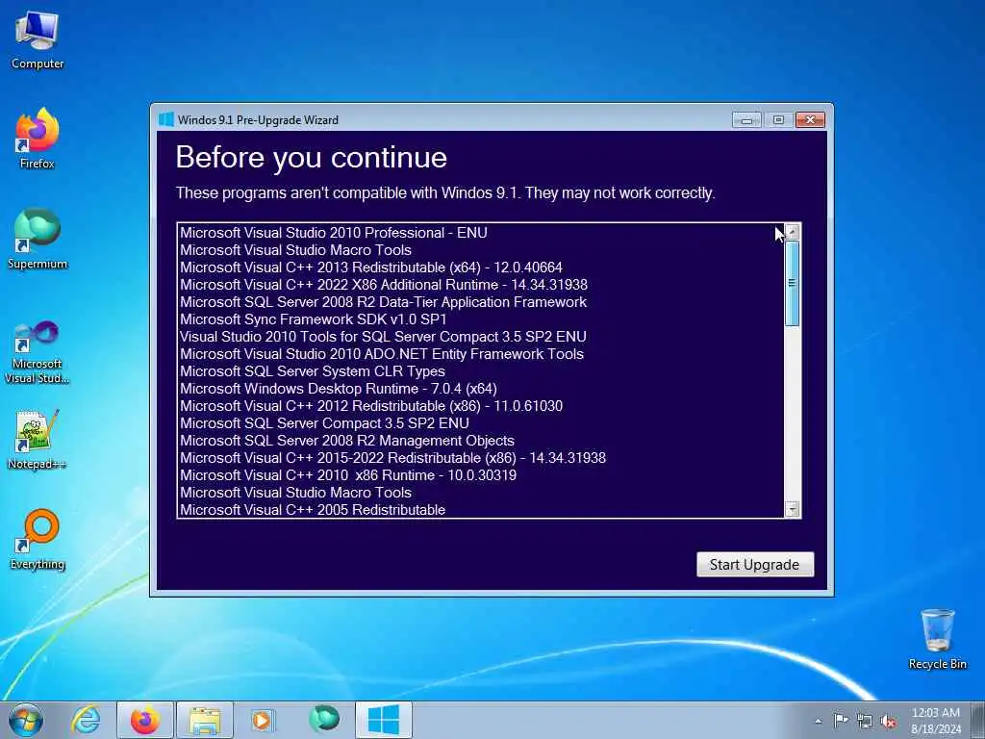
Task: Switch to Firefox in the taskbar
Action: [x=145, y=720]
